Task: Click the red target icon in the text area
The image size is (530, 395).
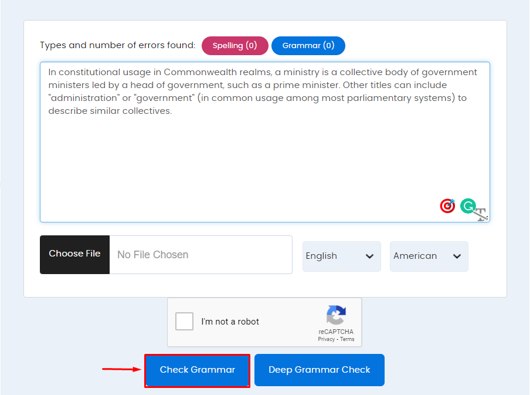Action: tap(447, 206)
